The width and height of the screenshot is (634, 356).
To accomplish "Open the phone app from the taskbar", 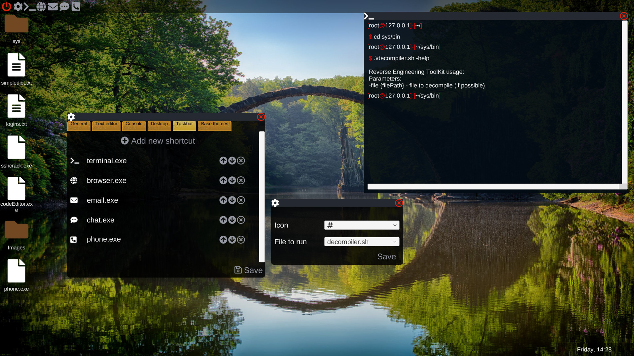I will [x=76, y=7].
